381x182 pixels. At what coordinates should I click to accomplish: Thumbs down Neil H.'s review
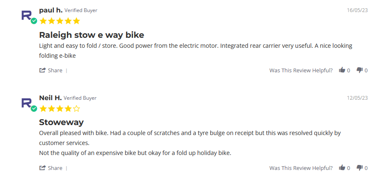click(359, 168)
